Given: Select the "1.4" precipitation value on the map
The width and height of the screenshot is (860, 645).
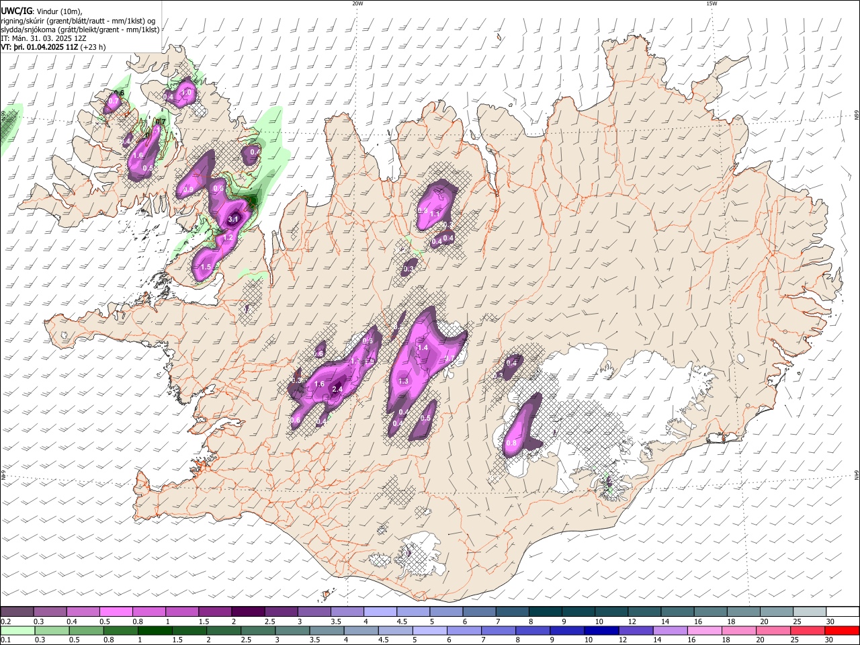Looking at the screenshot, I should click(x=423, y=347).
